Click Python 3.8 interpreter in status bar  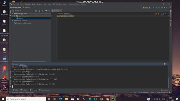pos(159,92)
